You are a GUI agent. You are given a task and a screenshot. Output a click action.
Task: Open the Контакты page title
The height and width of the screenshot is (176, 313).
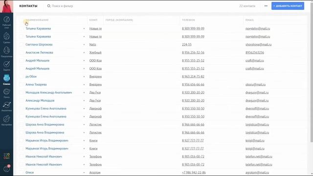28,6
